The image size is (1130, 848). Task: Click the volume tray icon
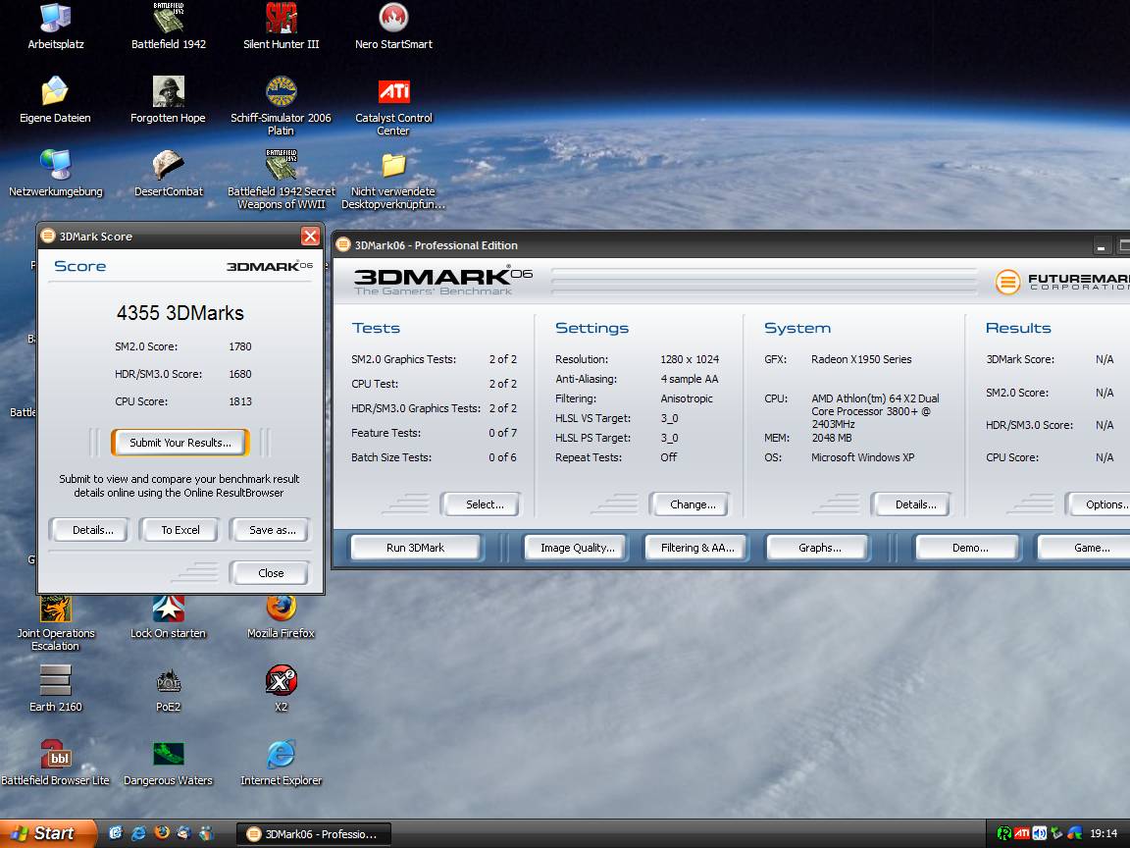1039,833
